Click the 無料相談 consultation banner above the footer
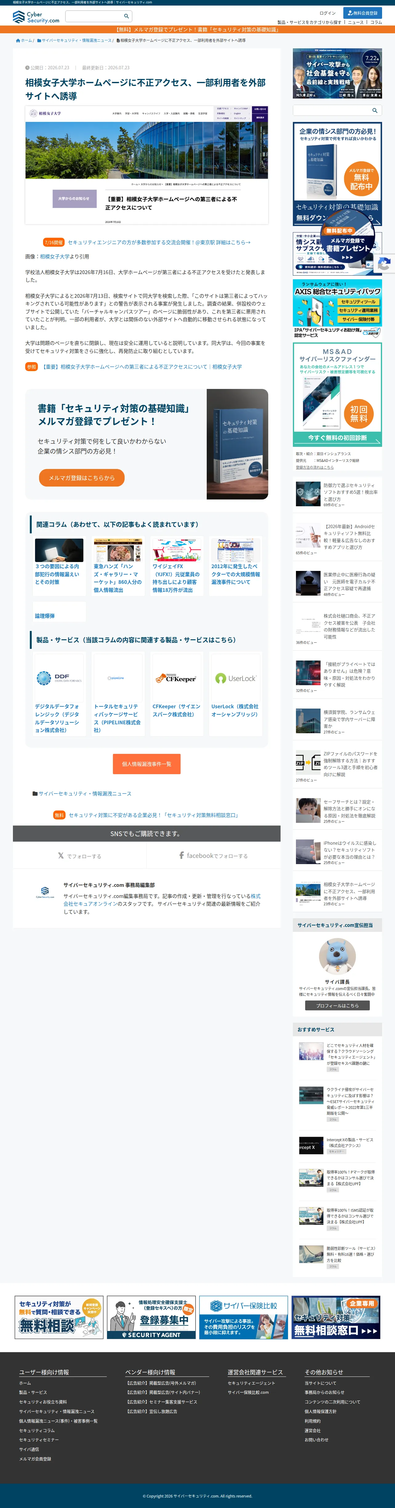Screen dimensions: 395x1508 pyautogui.click(x=59, y=1317)
